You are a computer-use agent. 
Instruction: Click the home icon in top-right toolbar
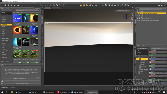pyautogui.click(x=159, y=5)
